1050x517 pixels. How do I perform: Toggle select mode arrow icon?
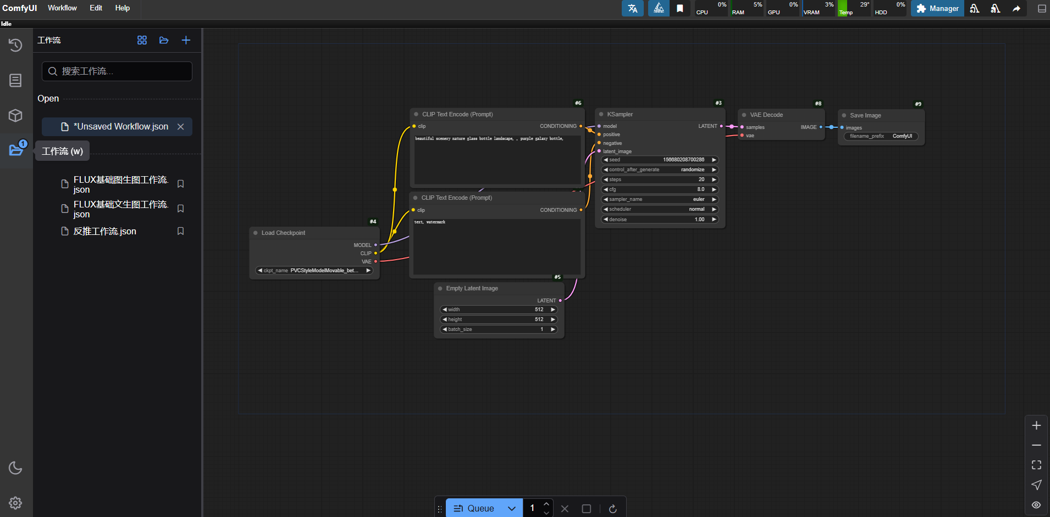click(x=1036, y=485)
